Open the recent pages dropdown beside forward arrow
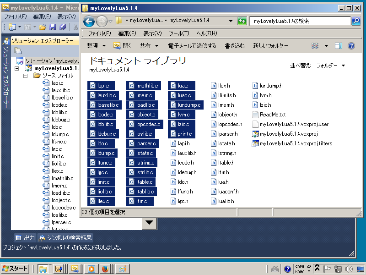 (110, 22)
